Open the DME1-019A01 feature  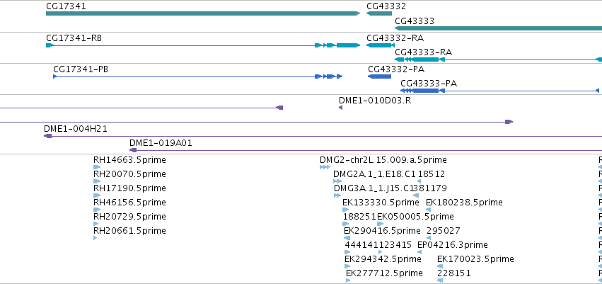tap(366, 150)
